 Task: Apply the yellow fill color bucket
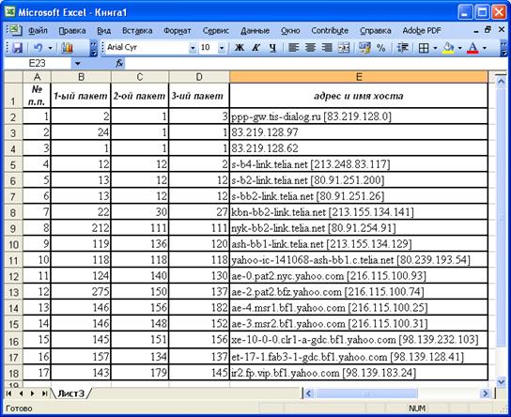[x=449, y=48]
